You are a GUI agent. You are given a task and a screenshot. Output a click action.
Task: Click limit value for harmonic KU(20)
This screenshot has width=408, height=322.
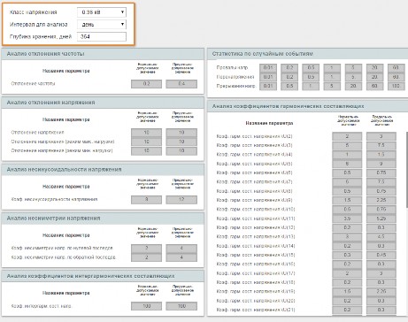(x=381, y=301)
